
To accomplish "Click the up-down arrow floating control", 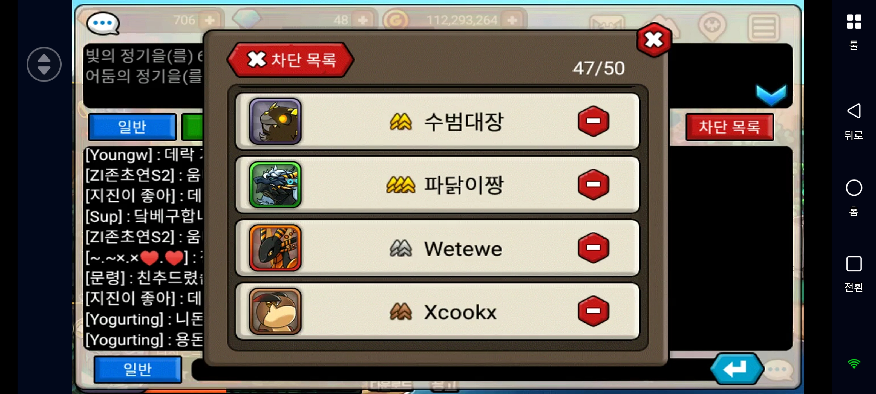I will [x=44, y=64].
